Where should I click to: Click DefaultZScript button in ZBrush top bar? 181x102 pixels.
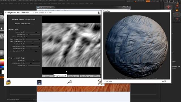[154, 1]
